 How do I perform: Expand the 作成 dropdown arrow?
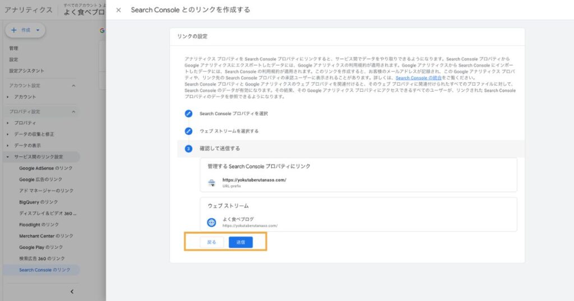[38, 30]
